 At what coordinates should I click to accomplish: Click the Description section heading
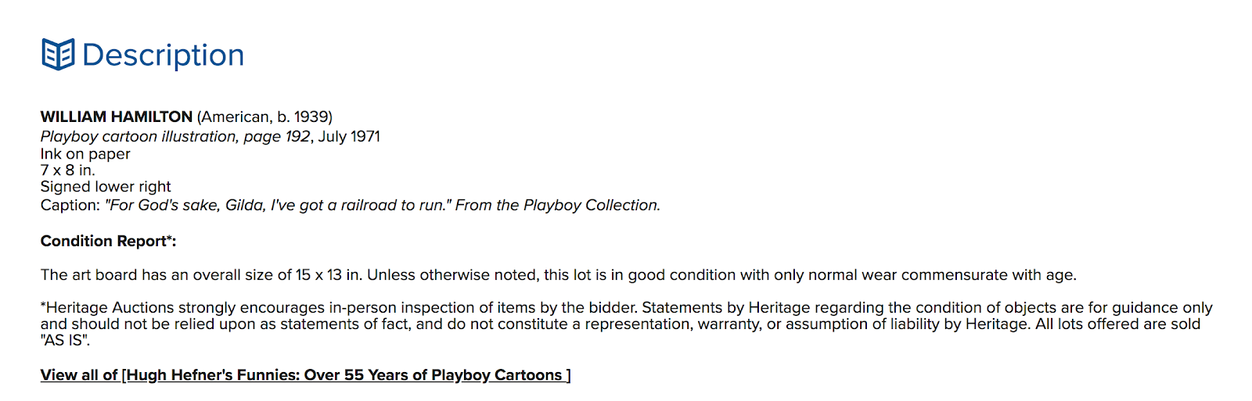tap(163, 55)
